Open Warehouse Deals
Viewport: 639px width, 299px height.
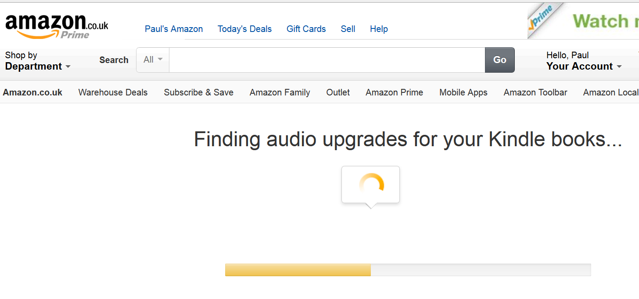113,92
